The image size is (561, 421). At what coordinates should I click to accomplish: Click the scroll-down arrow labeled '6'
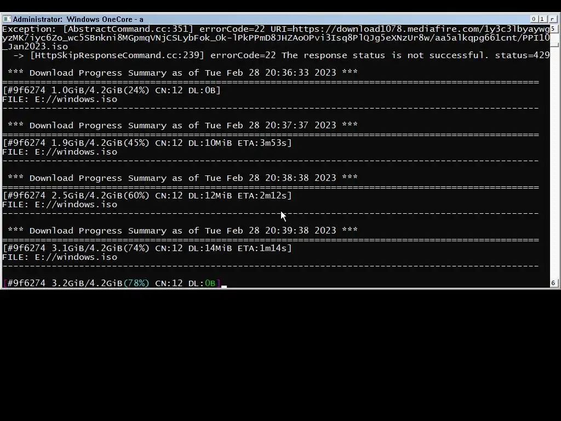click(x=553, y=283)
